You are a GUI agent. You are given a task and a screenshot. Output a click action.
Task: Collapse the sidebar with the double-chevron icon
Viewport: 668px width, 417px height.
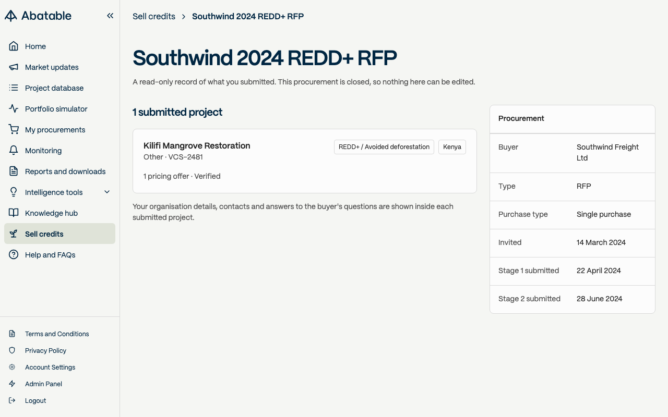tap(110, 16)
